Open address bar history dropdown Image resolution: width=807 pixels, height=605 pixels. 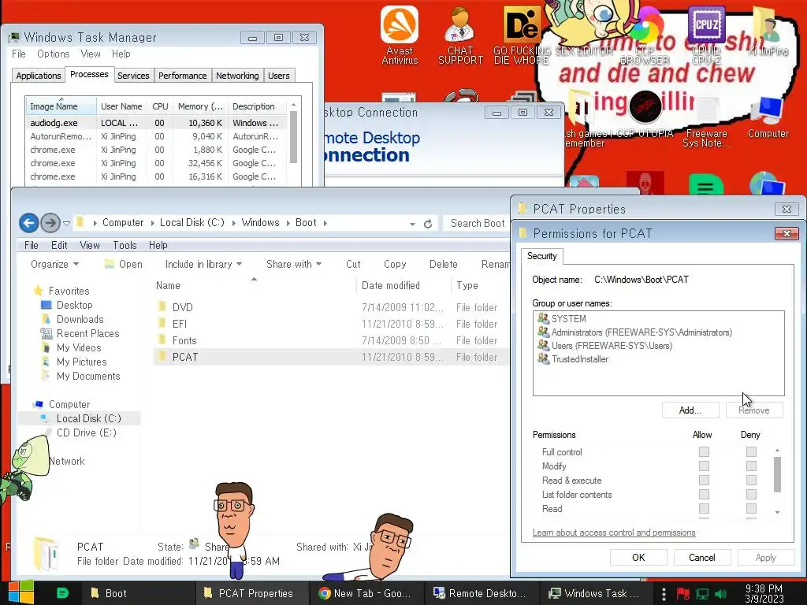coord(412,224)
